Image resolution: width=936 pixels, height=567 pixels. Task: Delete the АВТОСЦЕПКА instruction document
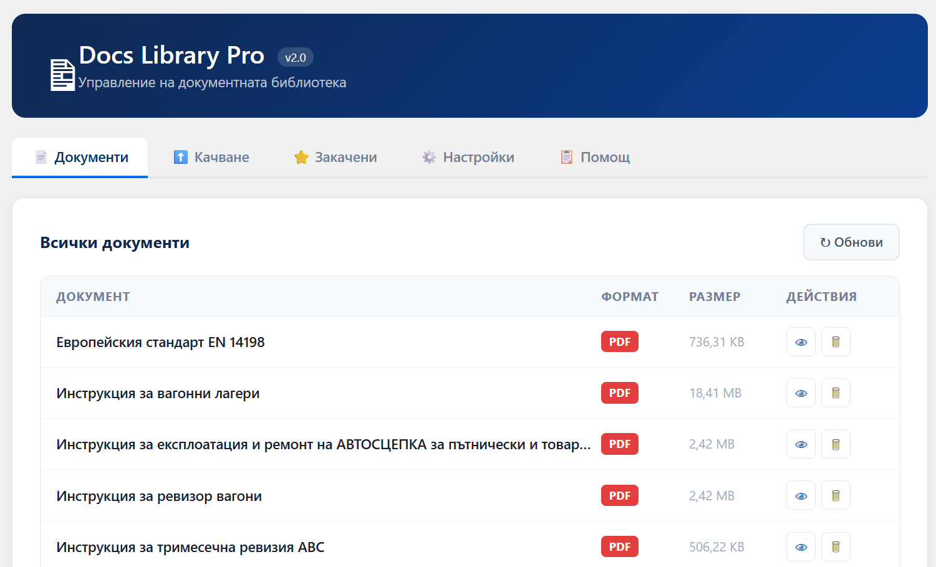pos(836,444)
